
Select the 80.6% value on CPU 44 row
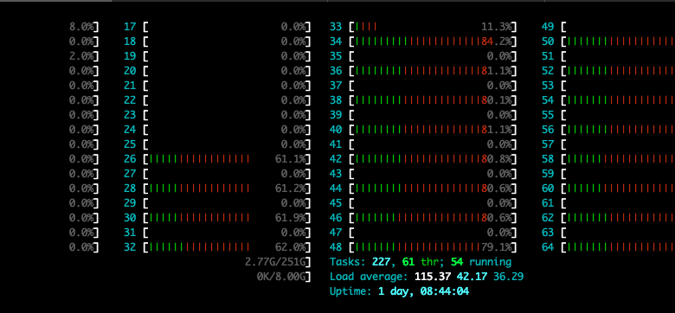(497, 188)
